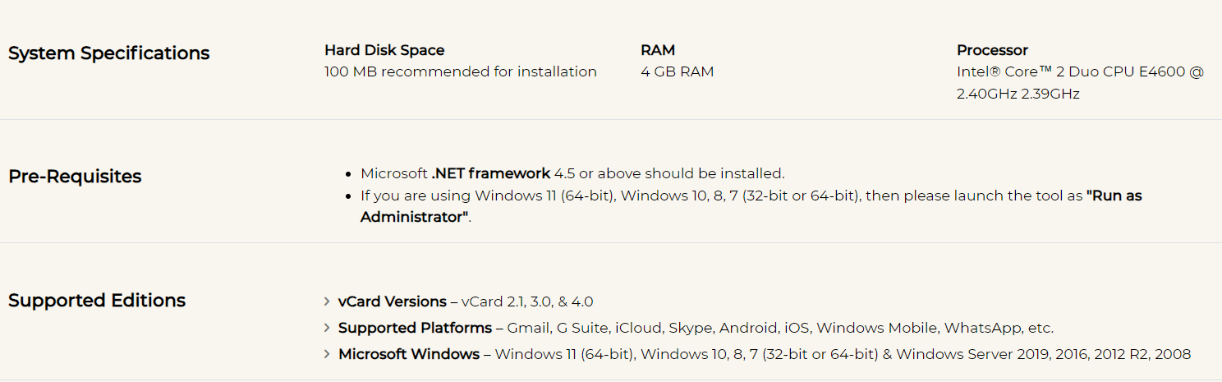Click the vCard Versions bold label
Image resolution: width=1222 pixels, height=382 pixels.
(x=393, y=301)
